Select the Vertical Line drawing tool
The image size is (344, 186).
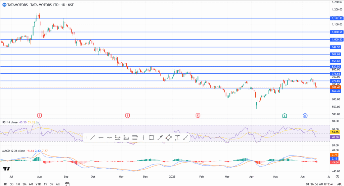(143, 138)
